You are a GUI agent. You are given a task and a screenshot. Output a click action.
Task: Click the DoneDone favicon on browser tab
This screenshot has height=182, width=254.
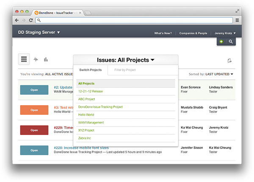pos(36,13)
